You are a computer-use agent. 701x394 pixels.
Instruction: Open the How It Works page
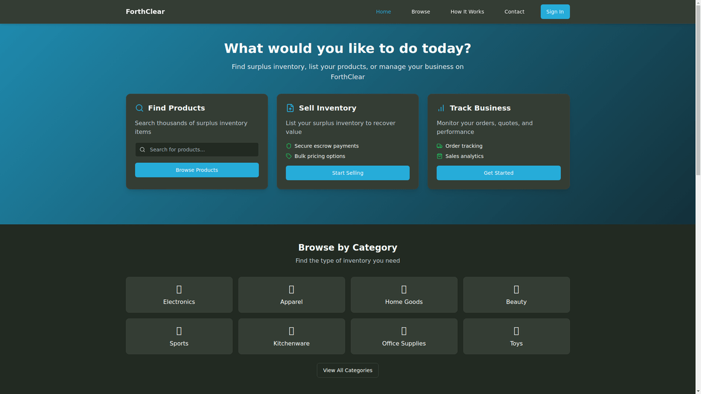click(467, 12)
